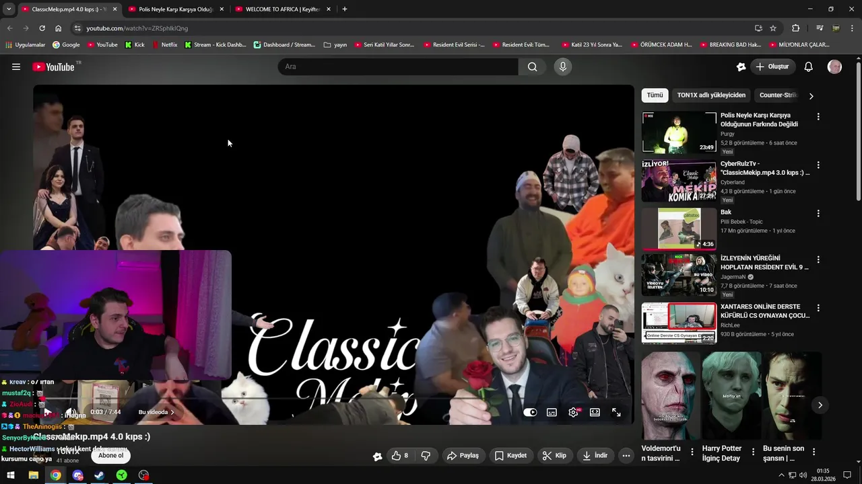Click the Ara search input field

pyautogui.click(x=398, y=67)
